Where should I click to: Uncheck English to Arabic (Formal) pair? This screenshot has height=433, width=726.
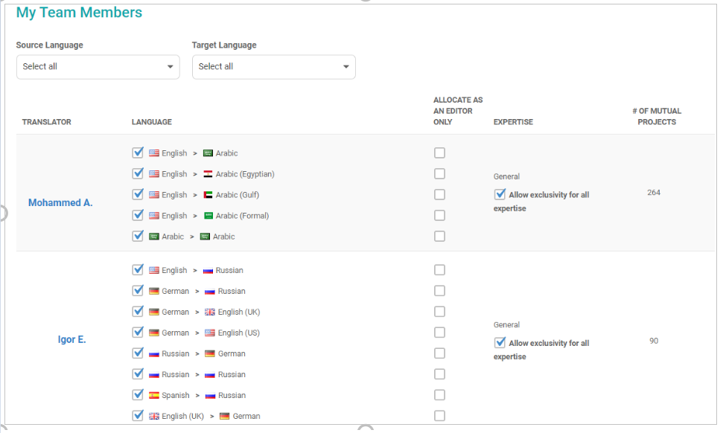point(138,215)
